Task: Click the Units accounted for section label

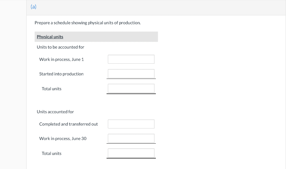Action: pos(55,112)
